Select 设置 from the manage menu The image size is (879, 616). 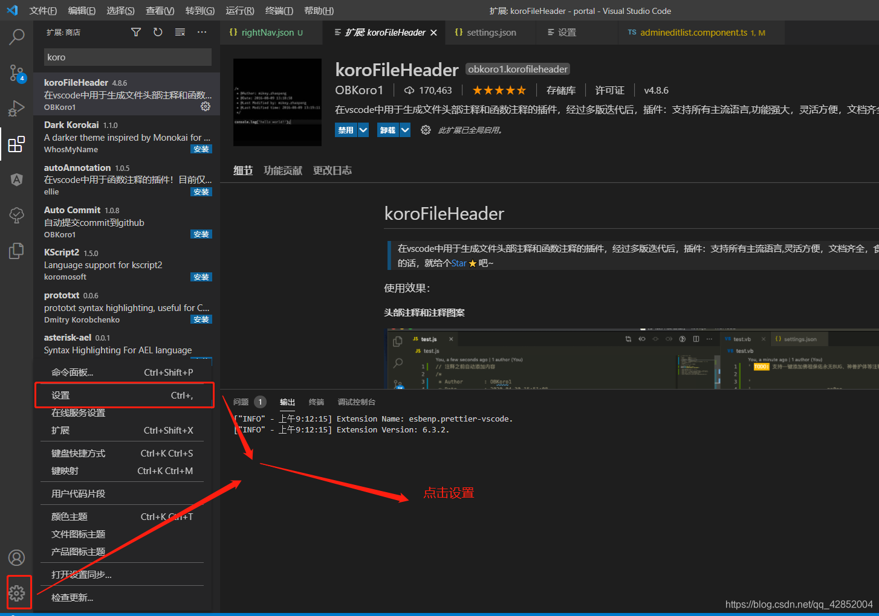pos(123,396)
